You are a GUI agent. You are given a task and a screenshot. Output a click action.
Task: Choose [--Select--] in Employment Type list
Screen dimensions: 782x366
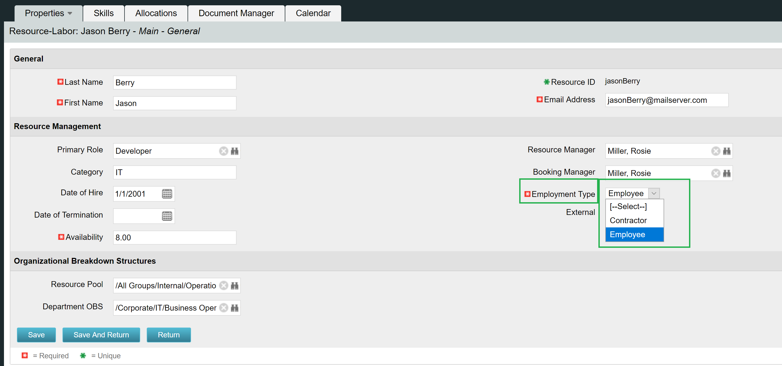click(634, 206)
